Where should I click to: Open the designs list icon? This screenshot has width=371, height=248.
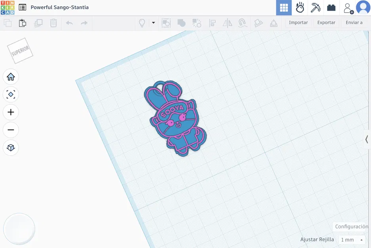coord(23,8)
